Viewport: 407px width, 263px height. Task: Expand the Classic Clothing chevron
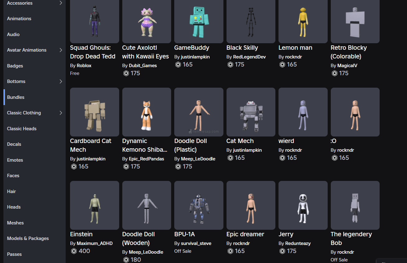(x=61, y=113)
